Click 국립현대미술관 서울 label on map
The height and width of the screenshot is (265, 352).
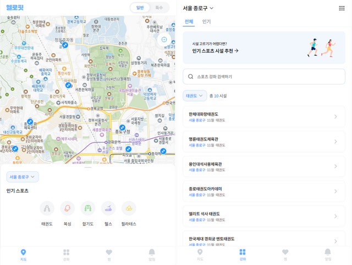coord(130,92)
